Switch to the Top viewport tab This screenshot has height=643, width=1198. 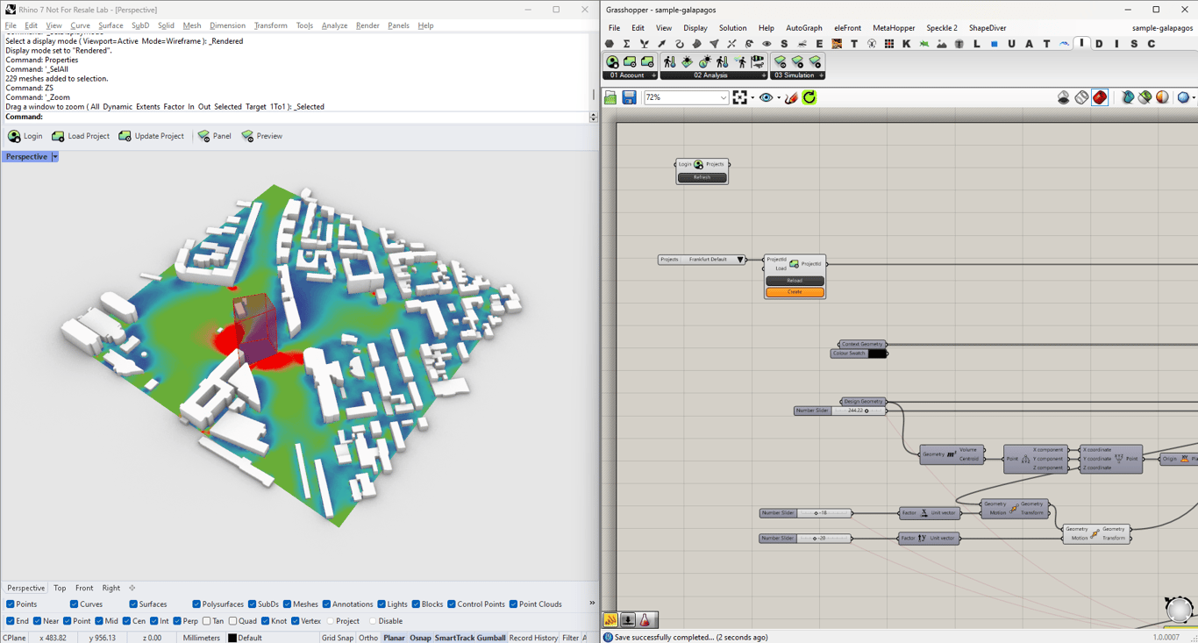(60, 588)
